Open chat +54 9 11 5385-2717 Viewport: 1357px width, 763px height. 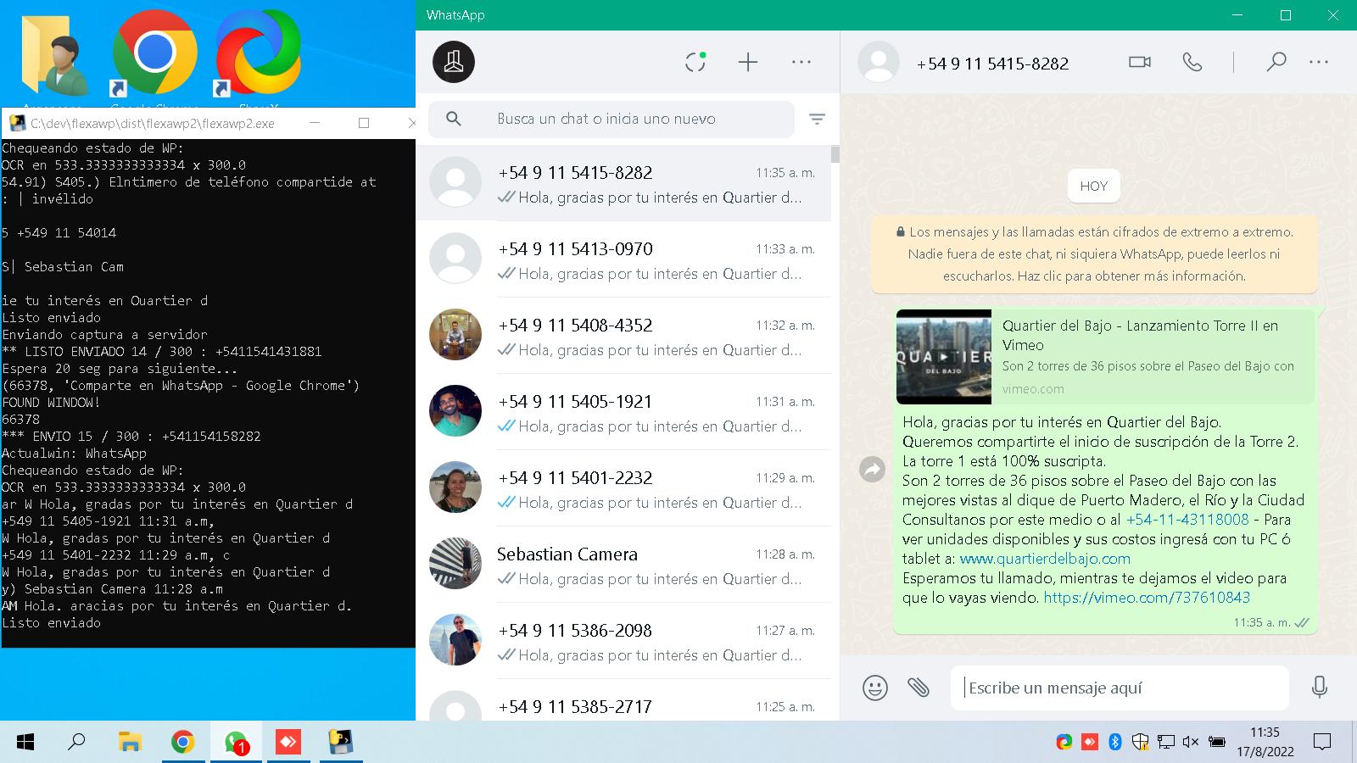click(x=623, y=702)
